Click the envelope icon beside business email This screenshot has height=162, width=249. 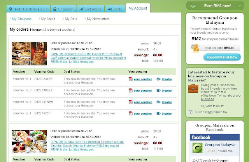(x=190, y=112)
